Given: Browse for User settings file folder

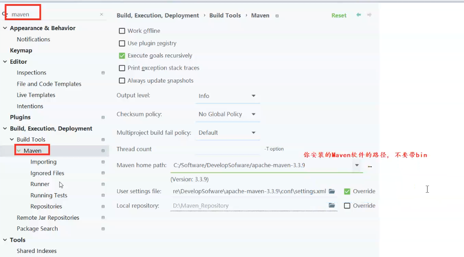Looking at the screenshot, I should pos(332,191).
